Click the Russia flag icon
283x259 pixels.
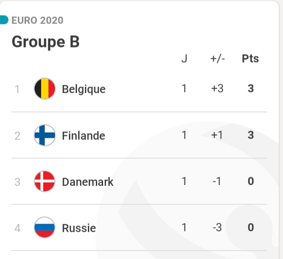pyautogui.click(x=45, y=228)
